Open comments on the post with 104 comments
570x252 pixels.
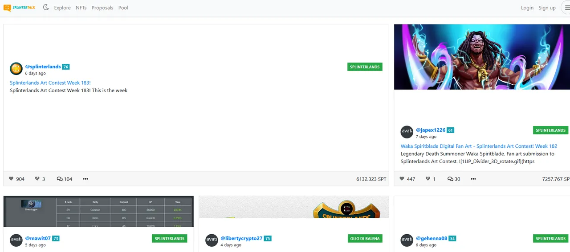(x=65, y=179)
